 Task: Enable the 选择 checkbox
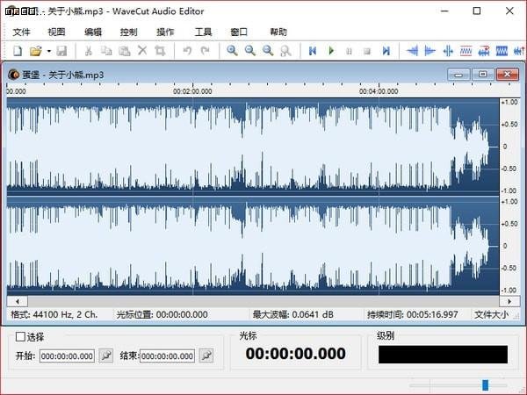[20, 336]
